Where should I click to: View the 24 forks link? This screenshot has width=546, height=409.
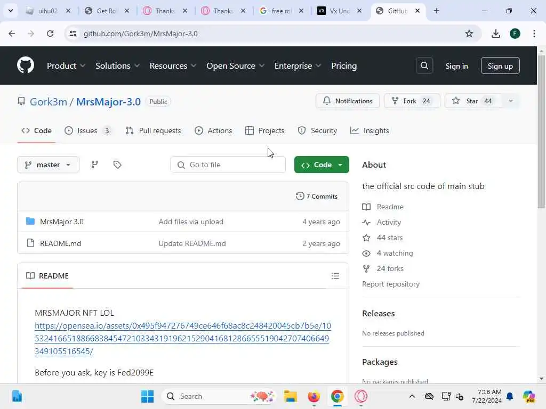point(390,268)
